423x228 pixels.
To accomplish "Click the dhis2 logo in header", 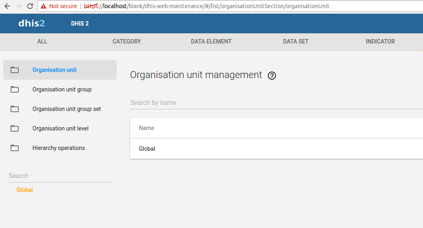I will tap(32, 24).
